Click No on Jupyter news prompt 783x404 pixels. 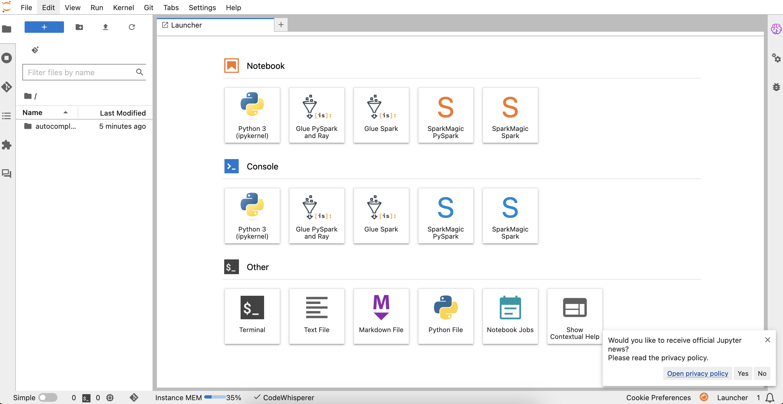click(762, 373)
